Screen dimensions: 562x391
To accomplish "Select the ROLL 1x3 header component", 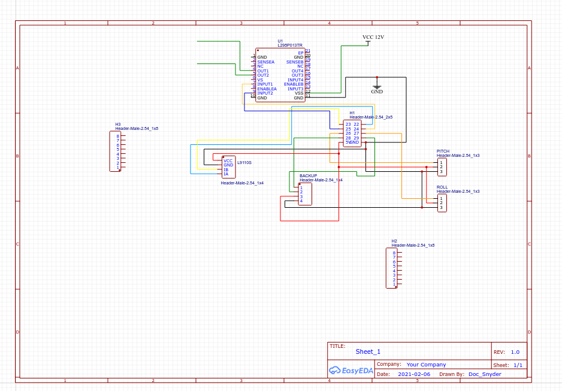I will pyautogui.click(x=442, y=202).
